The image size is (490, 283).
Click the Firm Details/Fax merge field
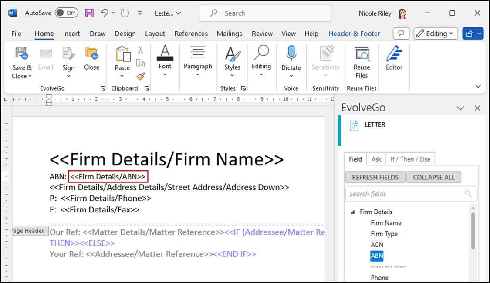click(100, 209)
